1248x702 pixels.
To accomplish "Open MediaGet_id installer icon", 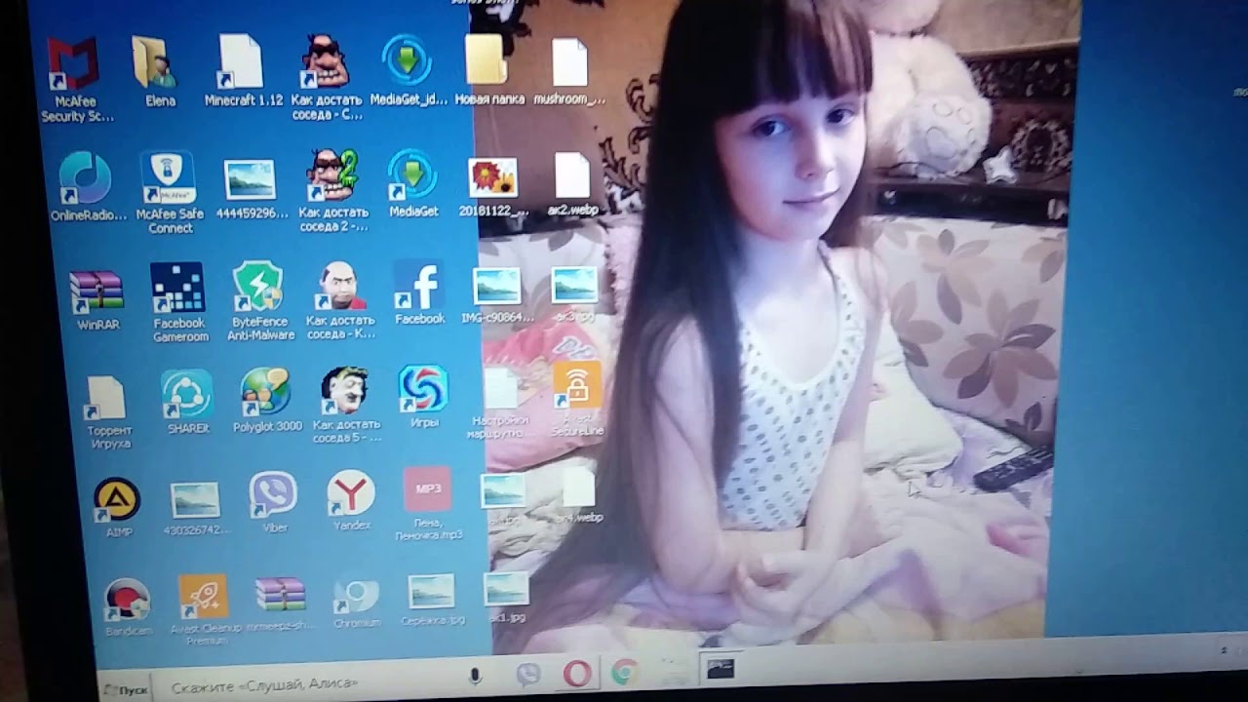I will [408, 59].
